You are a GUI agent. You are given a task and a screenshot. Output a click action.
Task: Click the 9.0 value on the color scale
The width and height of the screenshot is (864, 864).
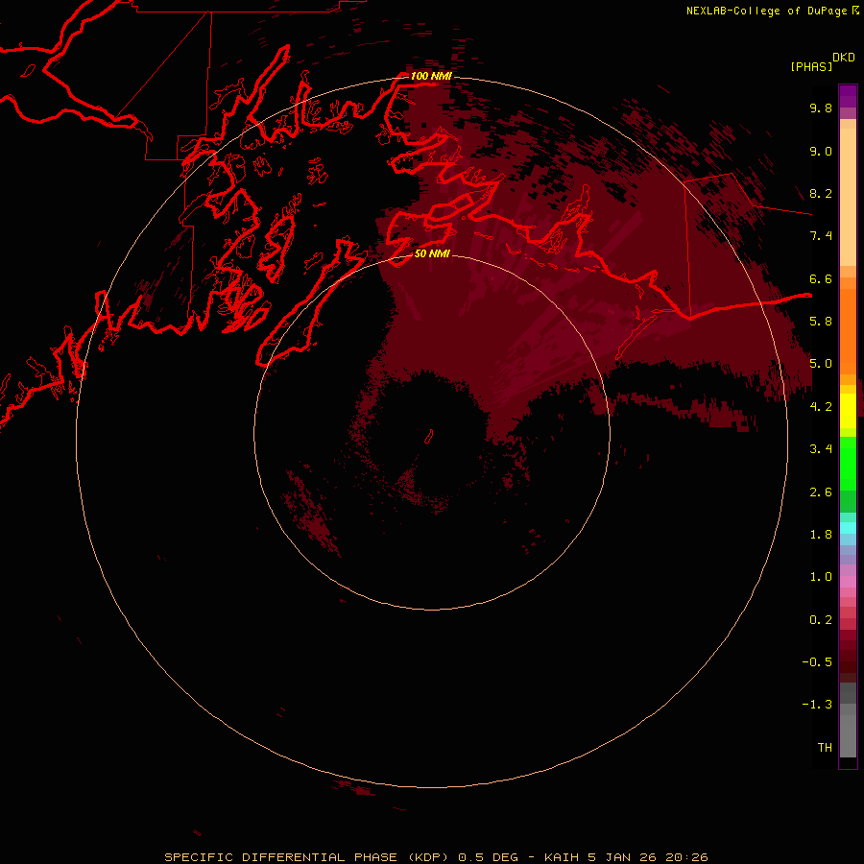821,151
